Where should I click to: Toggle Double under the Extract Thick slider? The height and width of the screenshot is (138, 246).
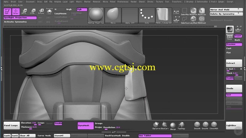[230, 78]
